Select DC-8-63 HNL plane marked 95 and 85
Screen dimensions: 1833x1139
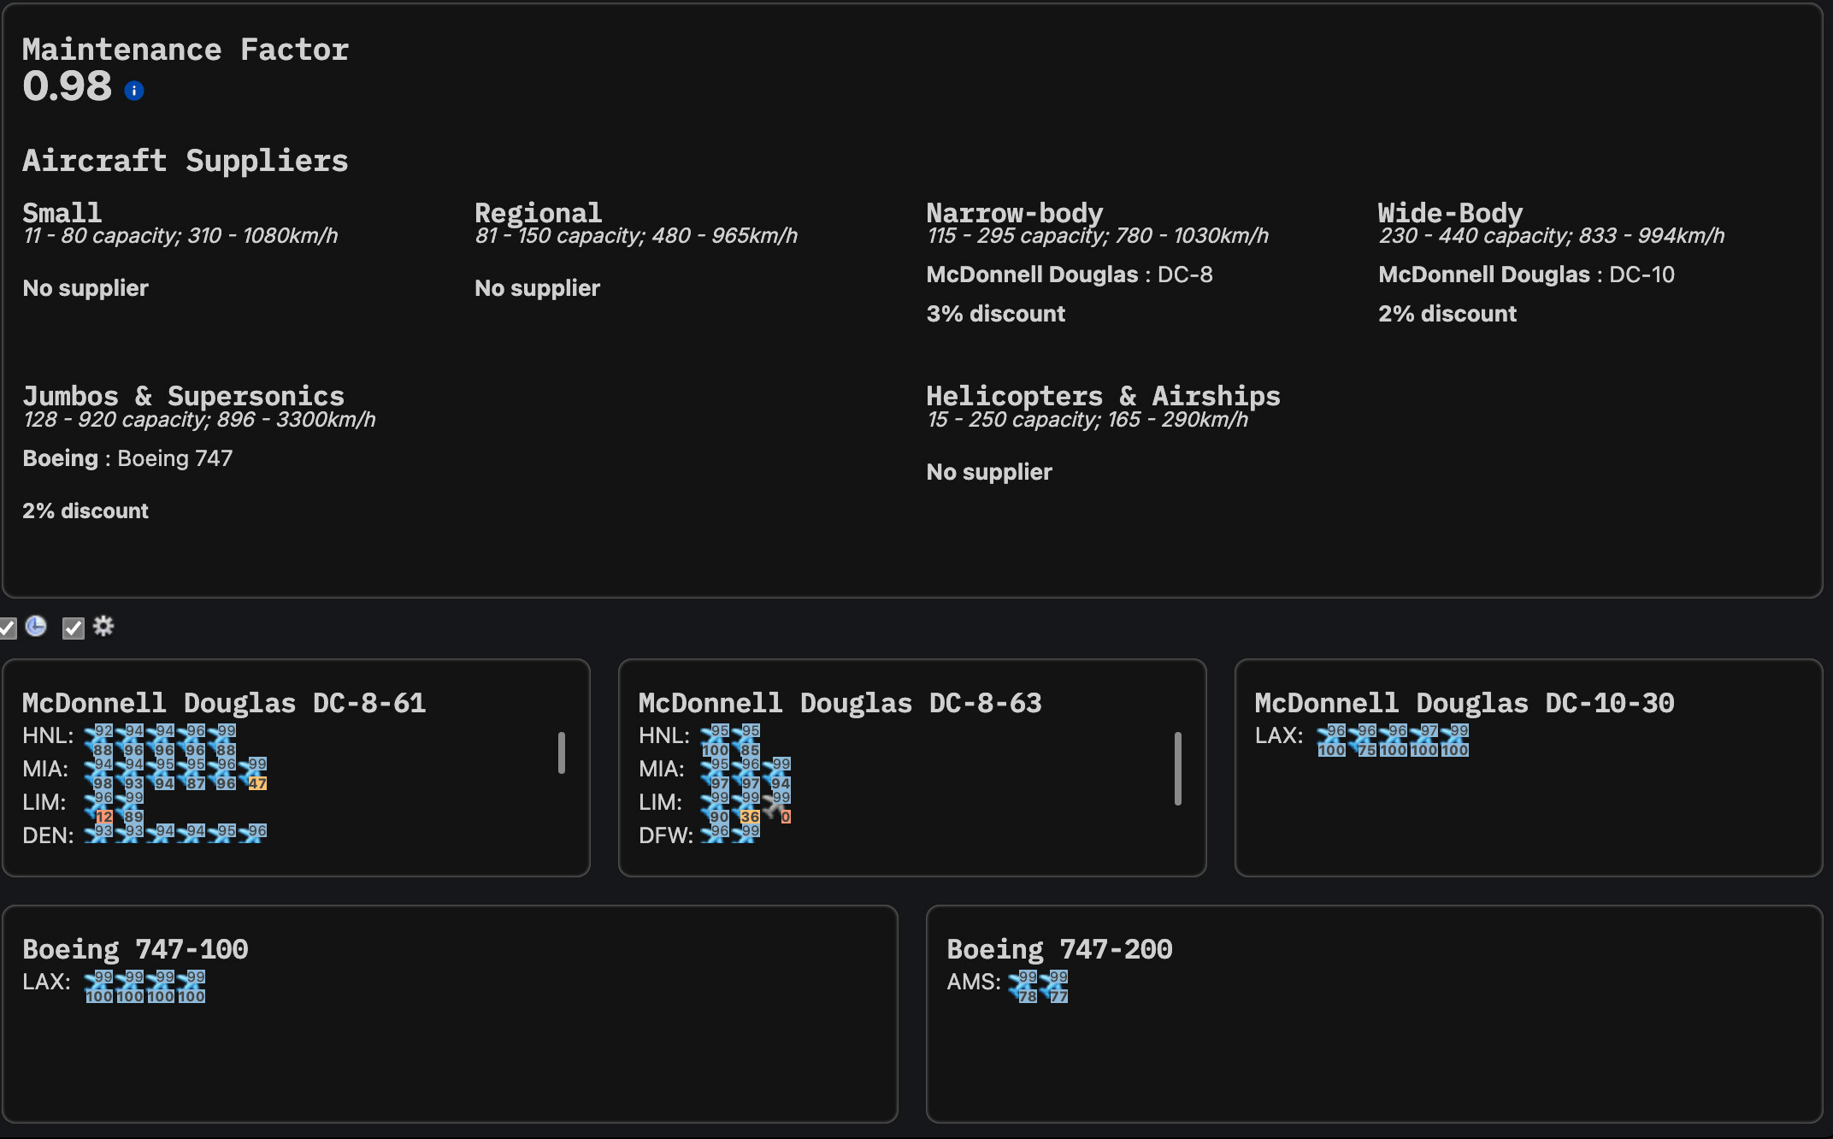(746, 741)
